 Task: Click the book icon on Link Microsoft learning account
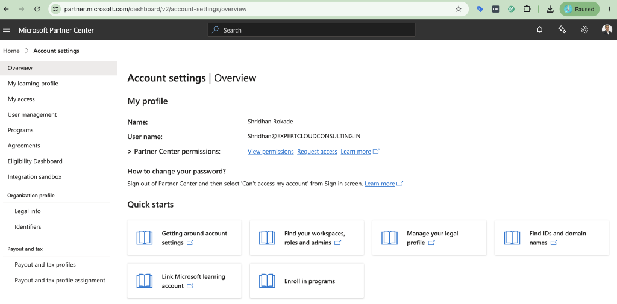tap(145, 281)
